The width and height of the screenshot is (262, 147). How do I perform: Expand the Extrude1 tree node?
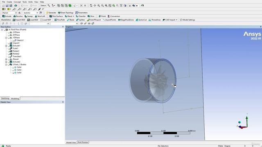click(6, 46)
